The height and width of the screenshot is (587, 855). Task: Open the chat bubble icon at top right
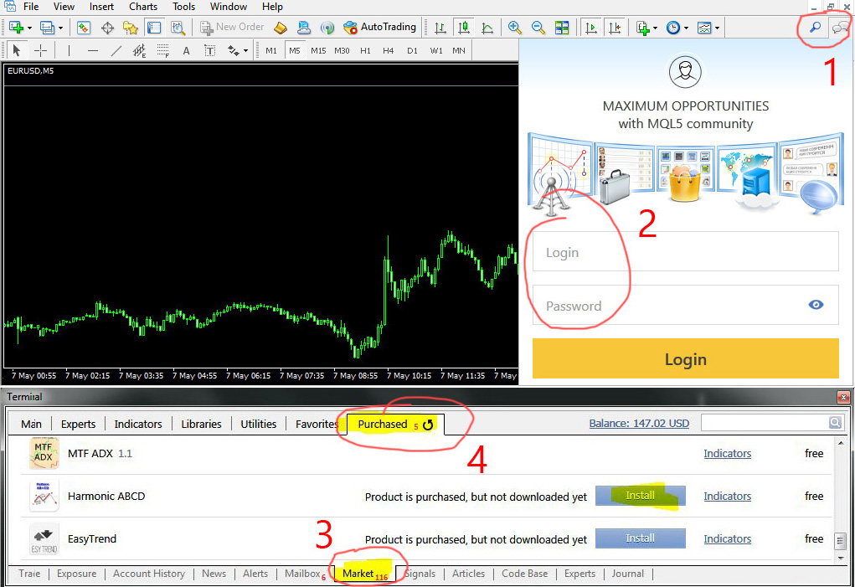[x=840, y=27]
